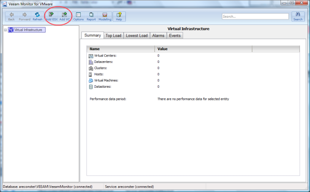Show the Alarms tab
310x192 pixels.
pos(158,35)
